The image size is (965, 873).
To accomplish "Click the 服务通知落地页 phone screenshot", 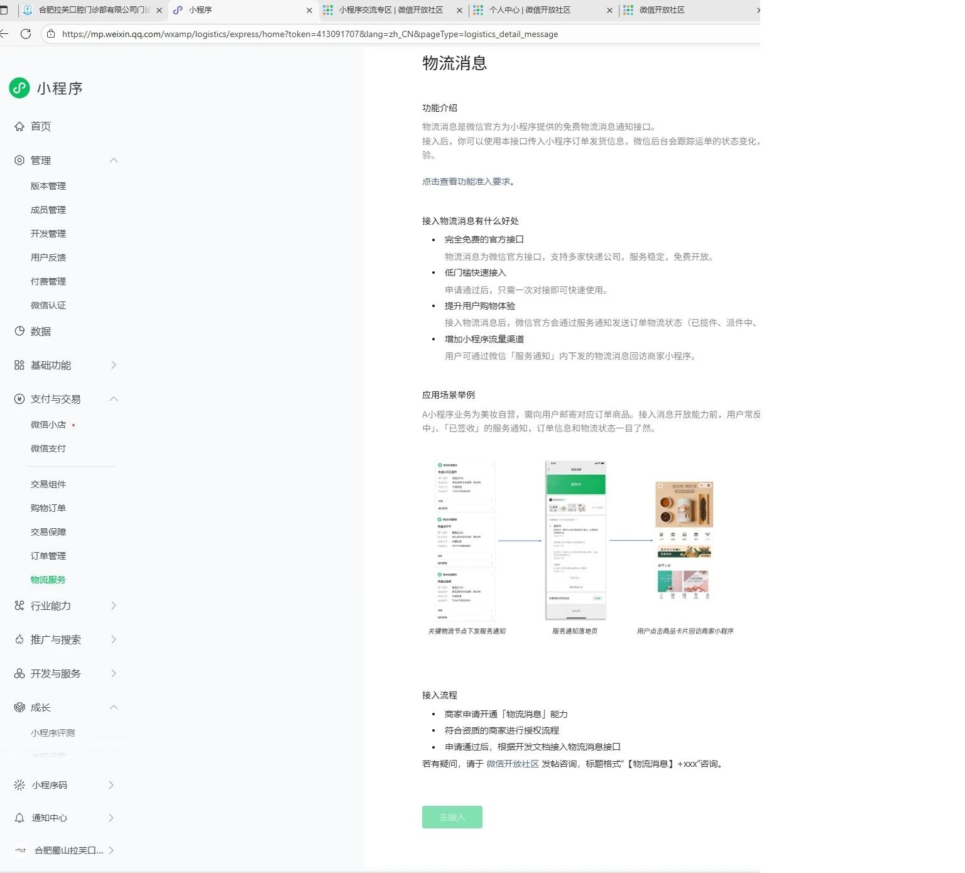I will pos(575,540).
